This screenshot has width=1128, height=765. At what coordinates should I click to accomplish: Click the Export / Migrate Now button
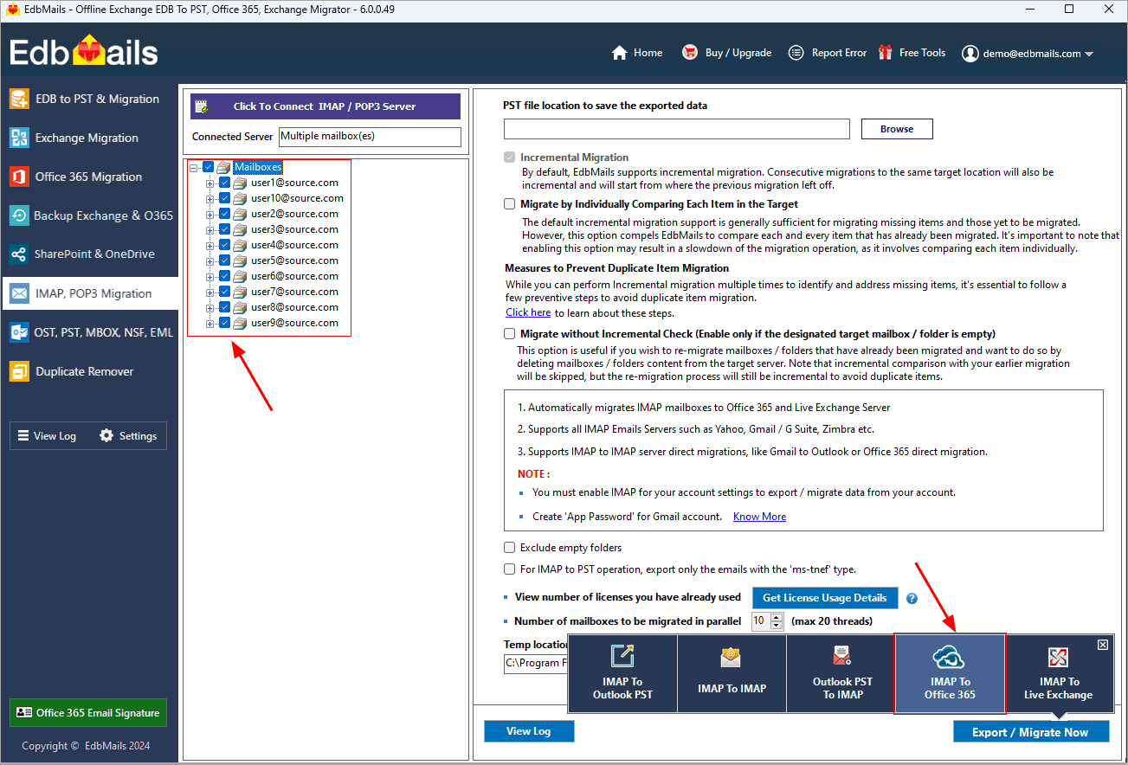[1030, 732]
